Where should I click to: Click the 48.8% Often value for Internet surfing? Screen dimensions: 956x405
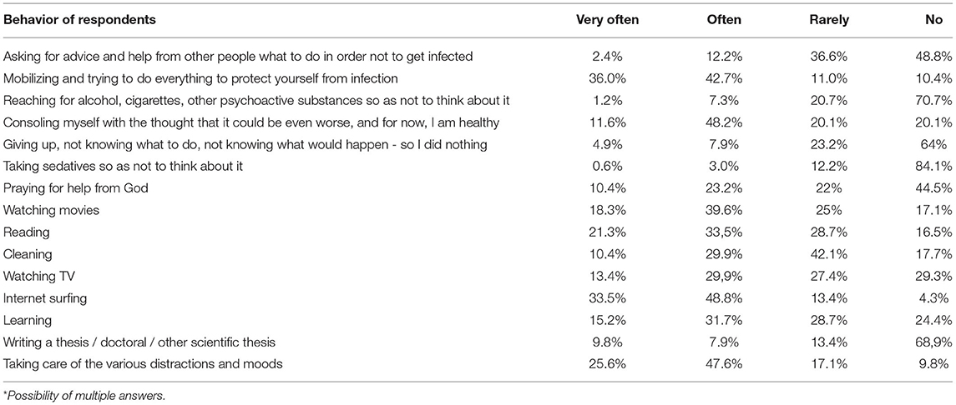point(726,298)
